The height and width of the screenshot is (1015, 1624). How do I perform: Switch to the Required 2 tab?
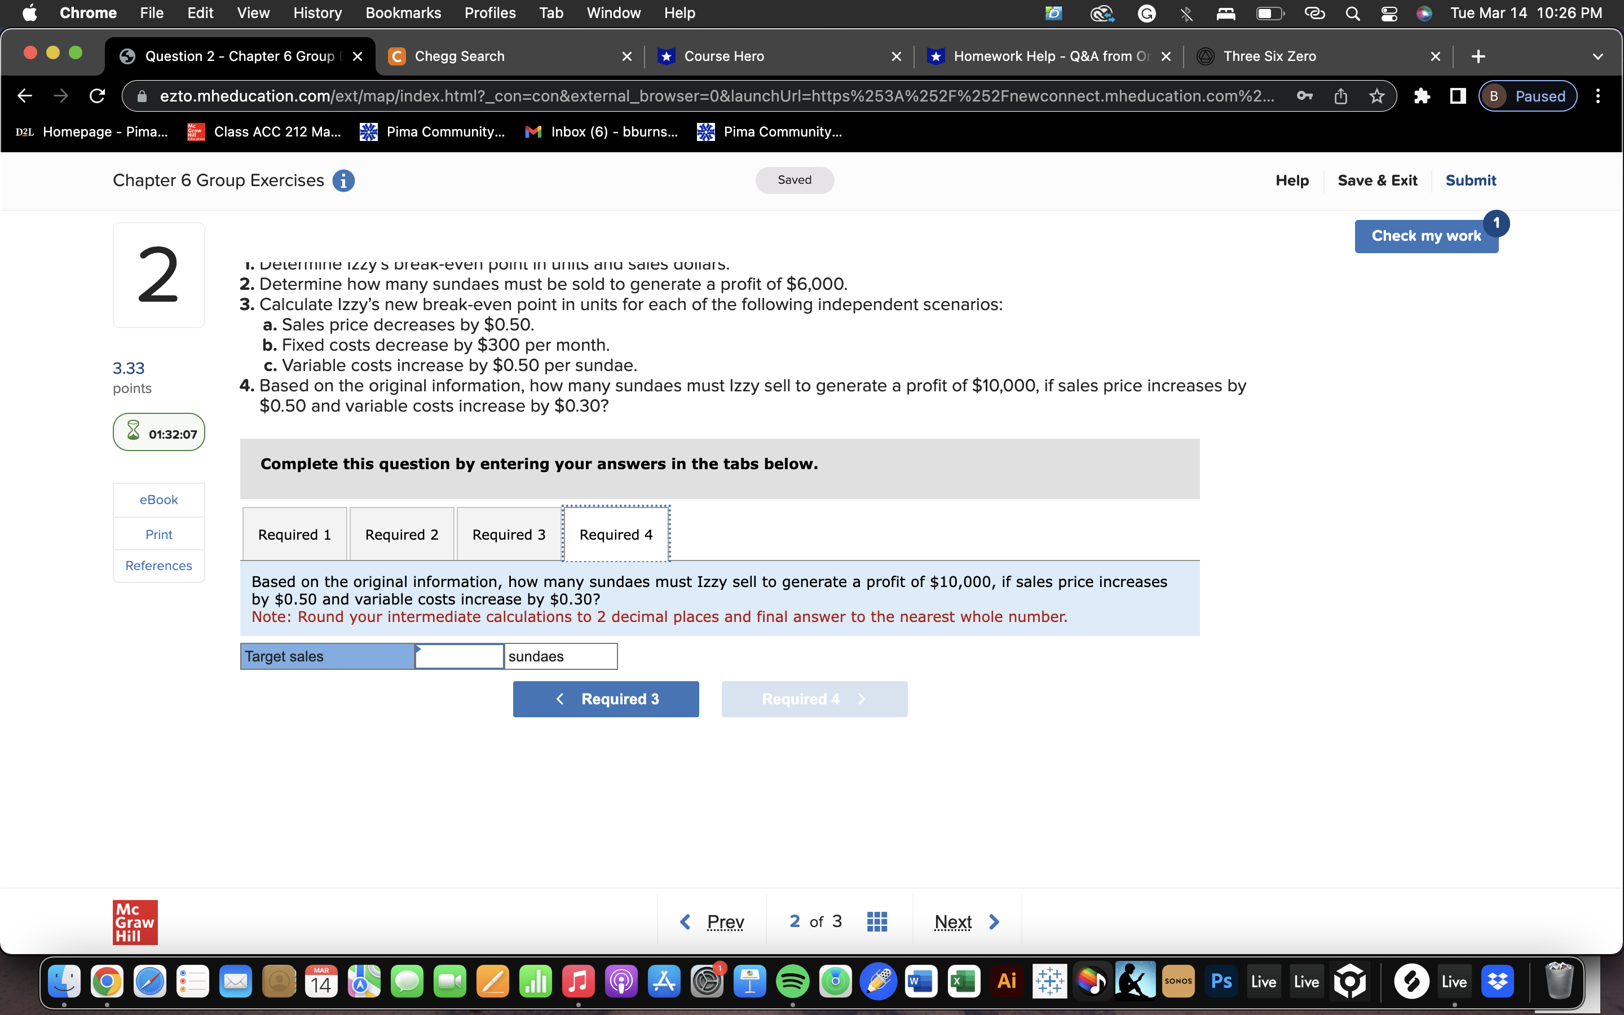(x=401, y=535)
